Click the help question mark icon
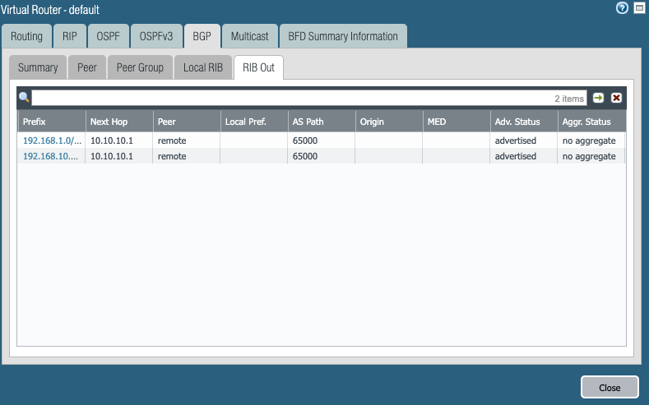This screenshot has height=405, width=649. tap(622, 7)
